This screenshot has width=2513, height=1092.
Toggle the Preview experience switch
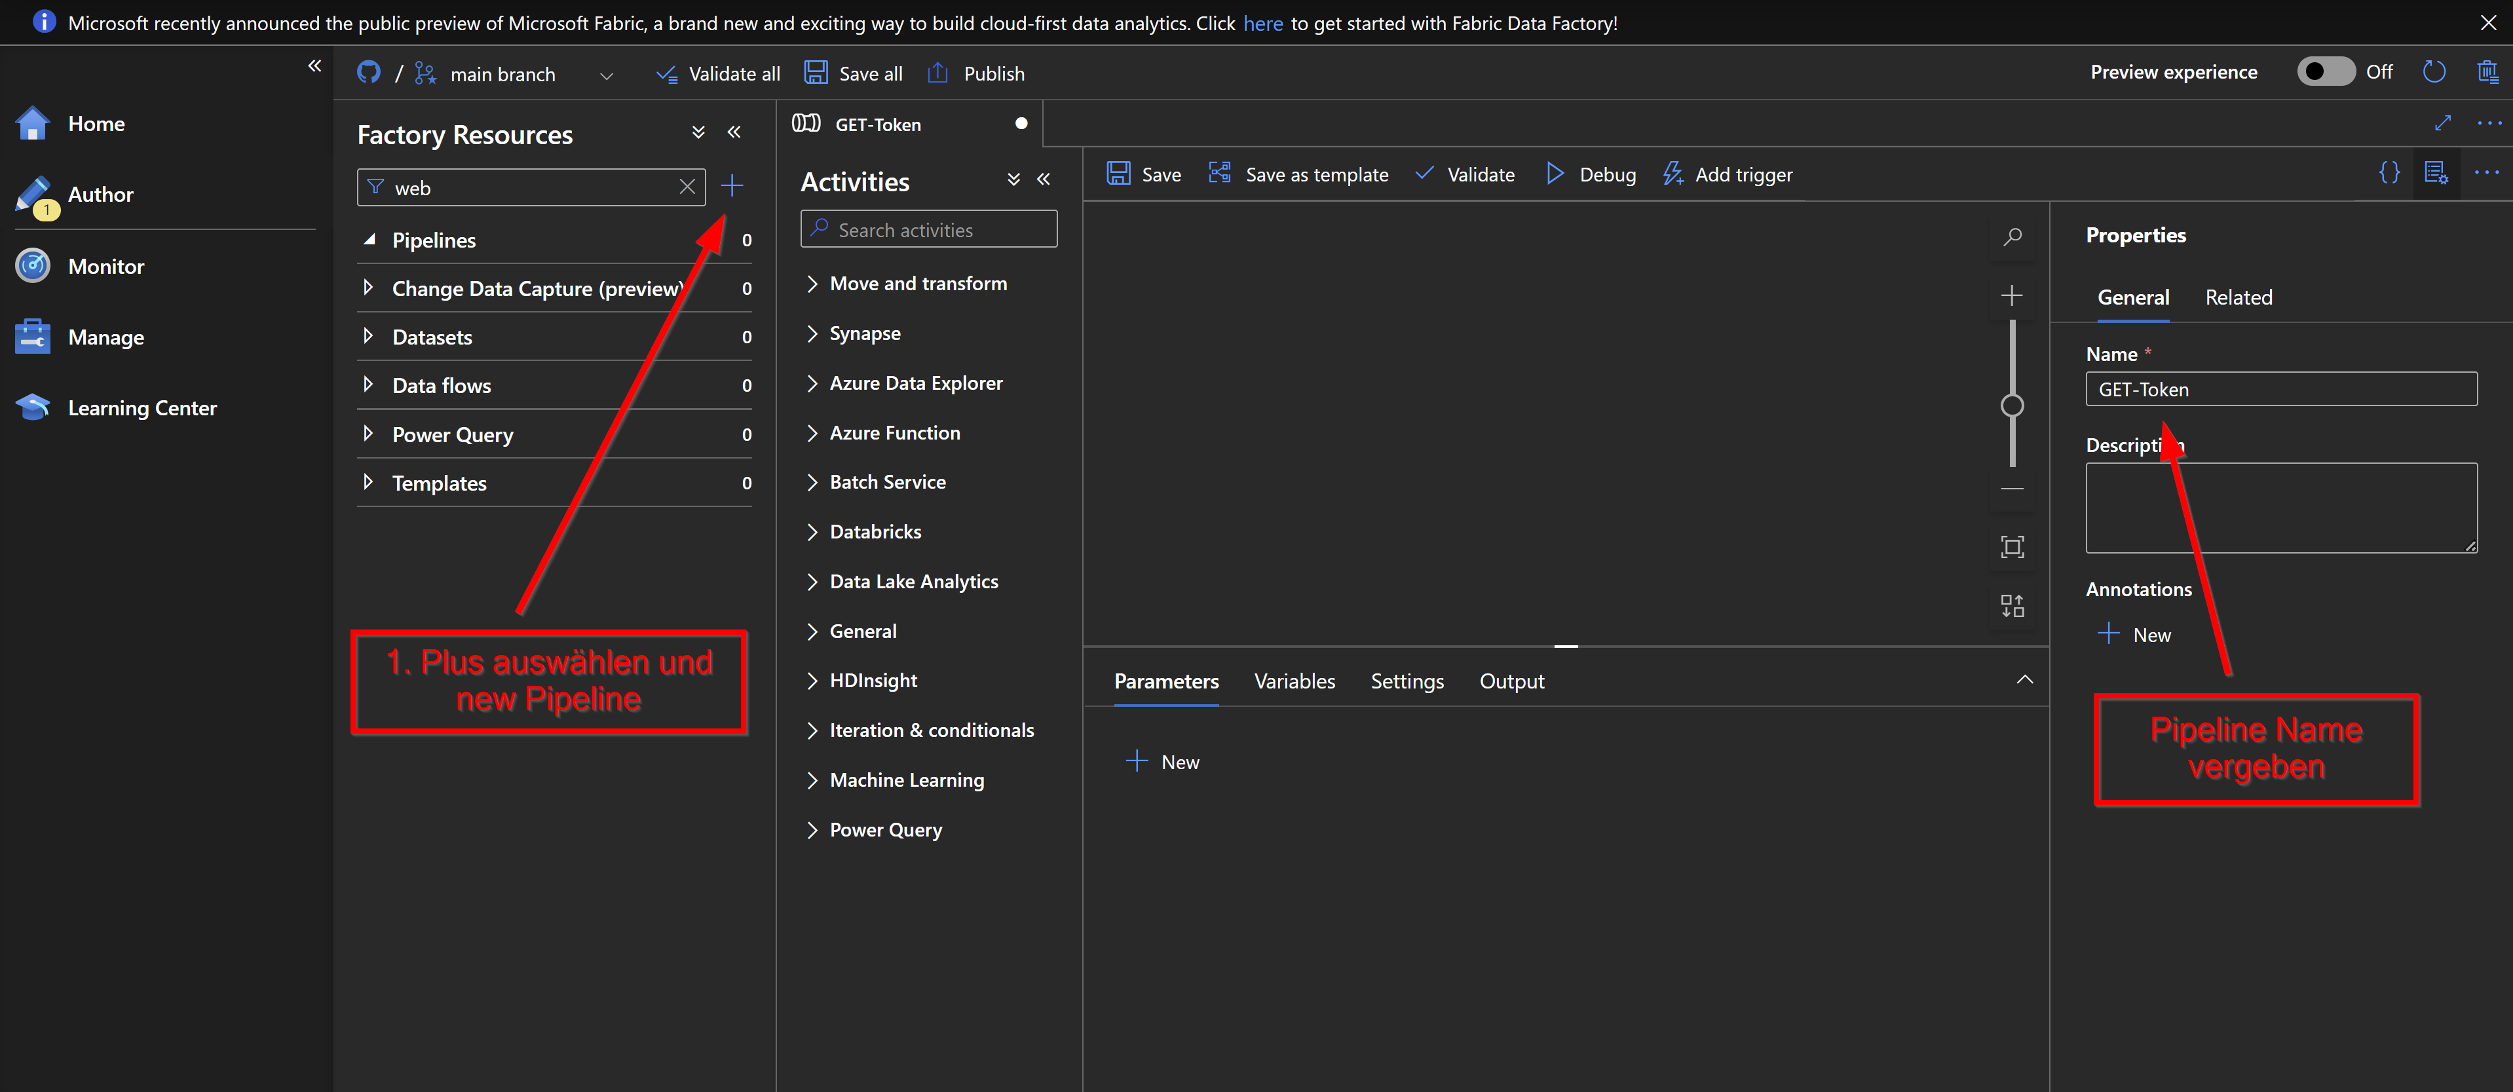click(2326, 71)
